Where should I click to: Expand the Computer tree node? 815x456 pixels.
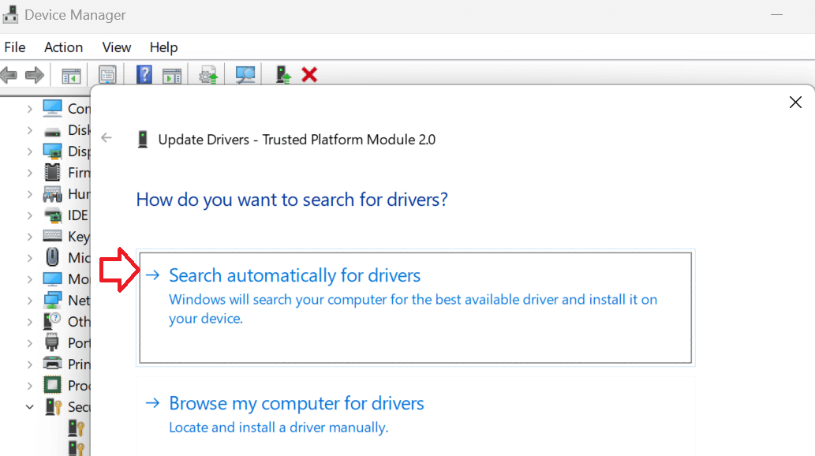click(x=30, y=109)
